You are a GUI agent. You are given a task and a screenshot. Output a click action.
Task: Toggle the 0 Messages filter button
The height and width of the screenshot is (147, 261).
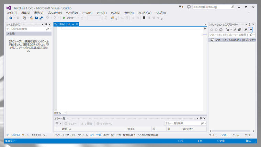click(104, 124)
